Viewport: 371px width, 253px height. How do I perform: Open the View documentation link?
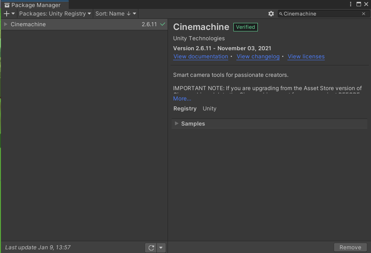coord(200,57)
